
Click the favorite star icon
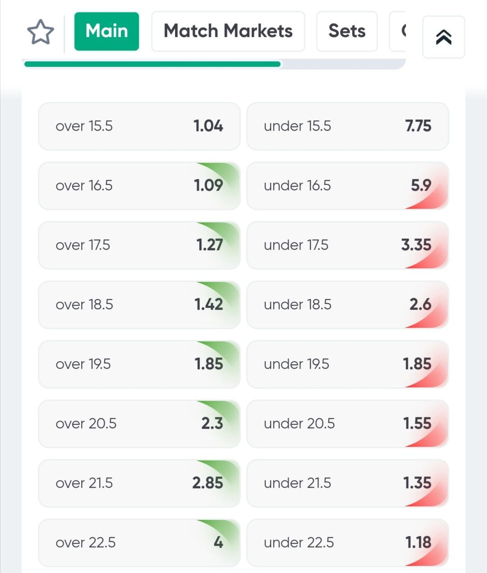pos(41,32)
